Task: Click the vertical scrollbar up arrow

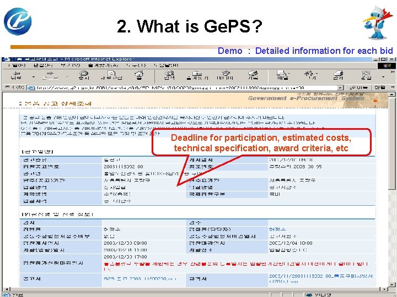Action: tap(392, 95)
